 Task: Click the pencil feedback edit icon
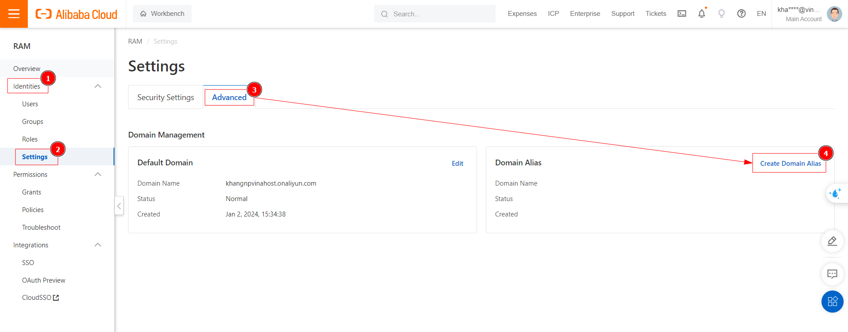tap(832, 241)
